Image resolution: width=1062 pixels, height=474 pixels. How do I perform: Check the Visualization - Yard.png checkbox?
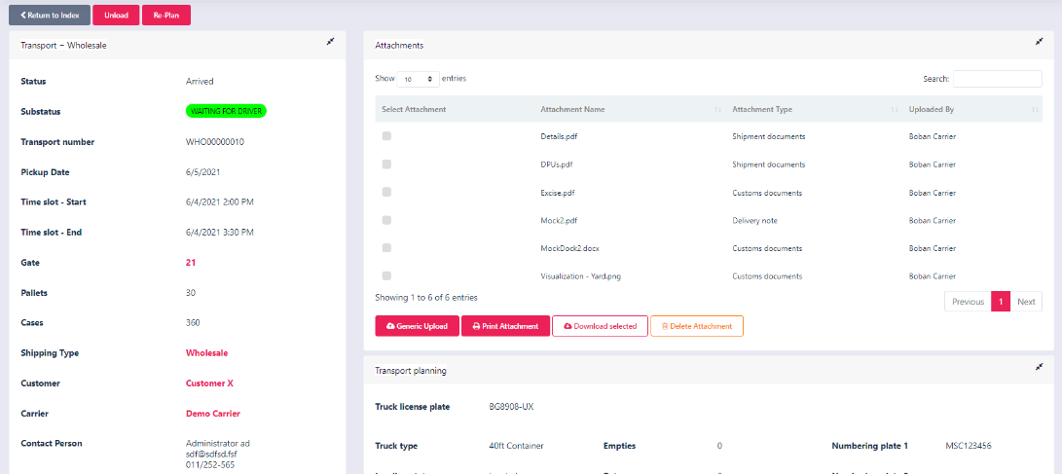click(x=386, y=276)
